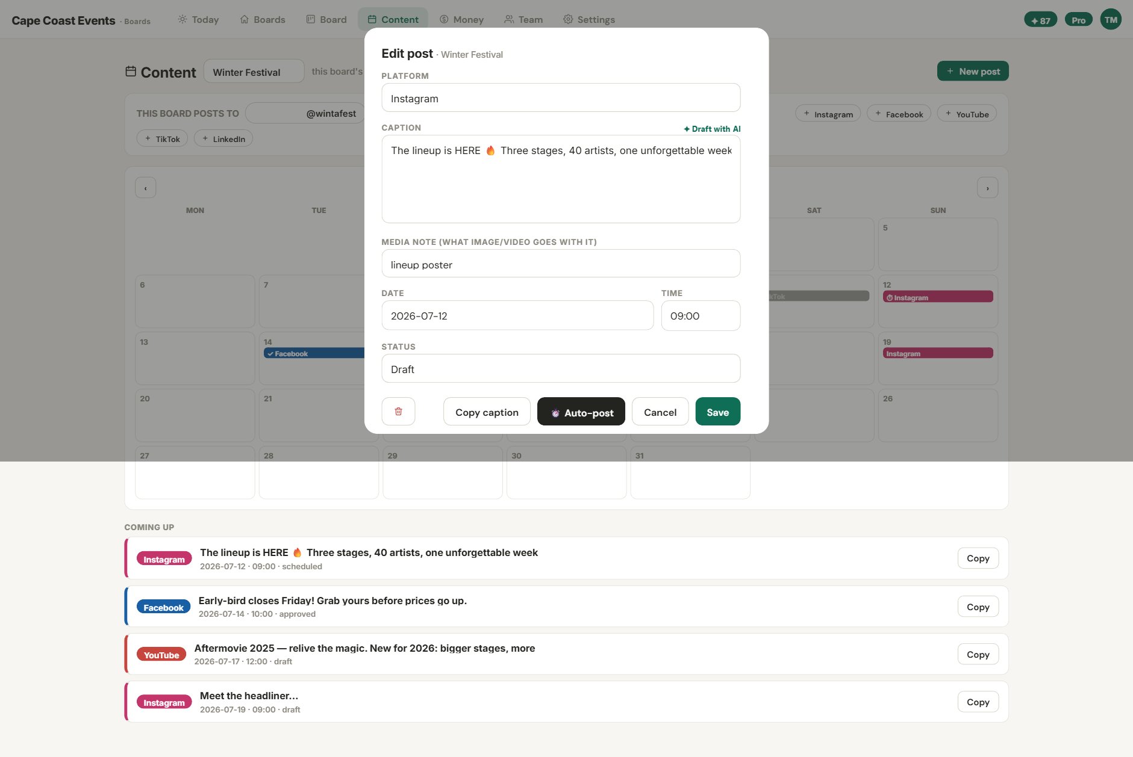Open the Status dropdown showing Draft
Image resolution: width=1133 pixels, height=757 pixels.
click(561, 369)
